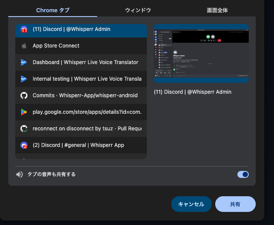Screen dimensions: 274x225
Task: Click the タブの音声も共有する label text
Action: [x=51, y=174]
